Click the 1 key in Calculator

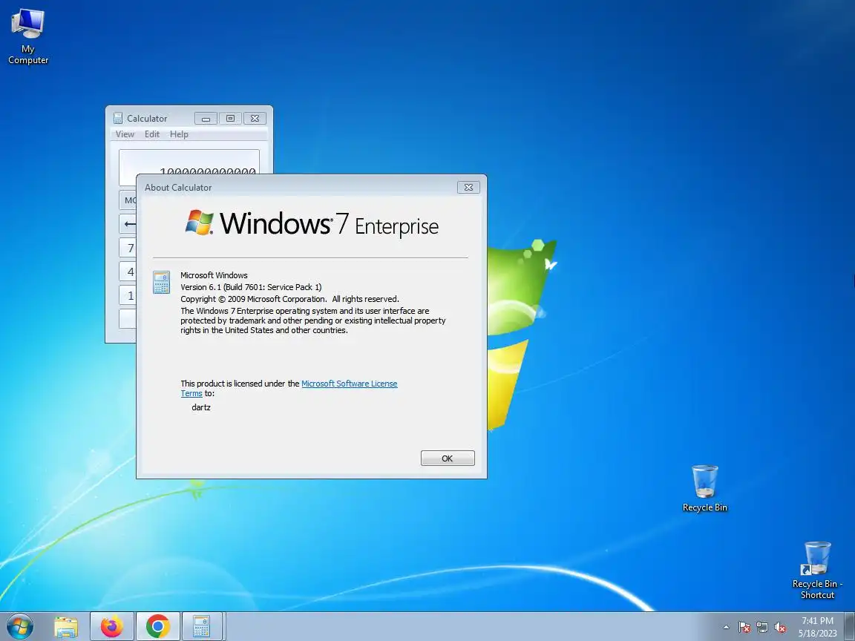(128, 295)
